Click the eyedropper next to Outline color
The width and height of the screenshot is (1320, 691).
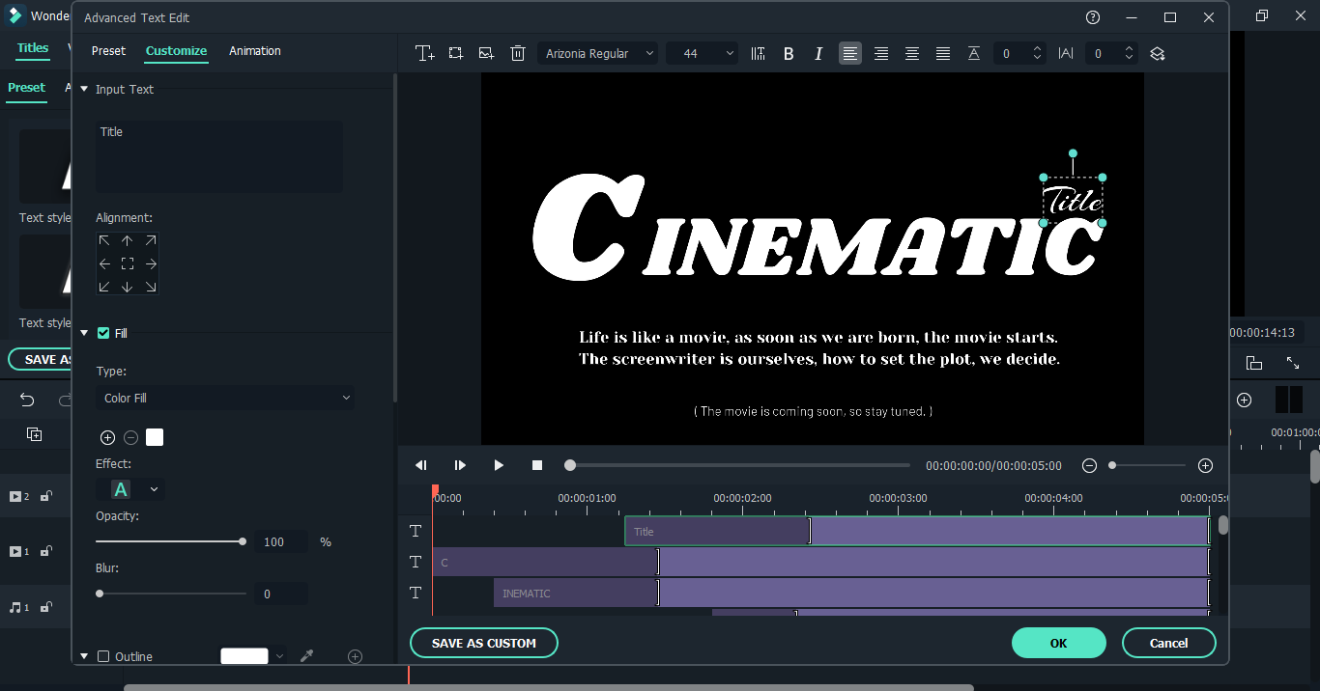point(307,656)
